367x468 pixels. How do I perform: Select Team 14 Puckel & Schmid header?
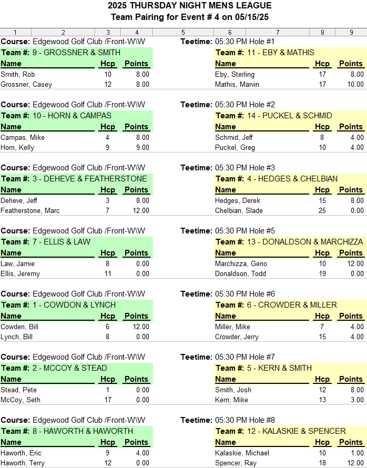point(290,116)
